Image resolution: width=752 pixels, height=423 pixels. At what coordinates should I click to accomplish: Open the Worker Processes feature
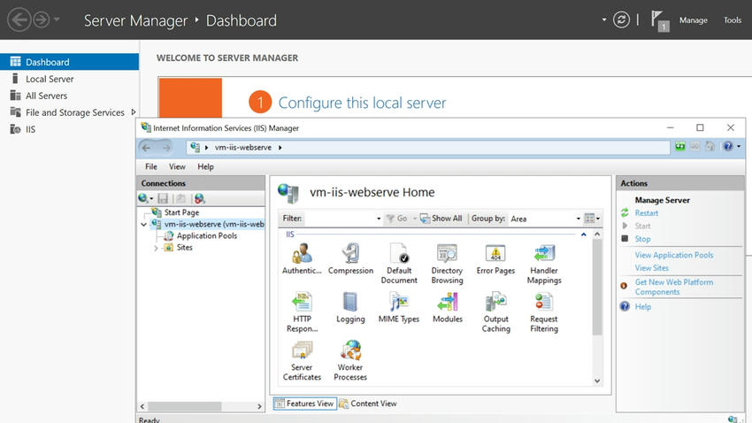(x=350, y=360)
